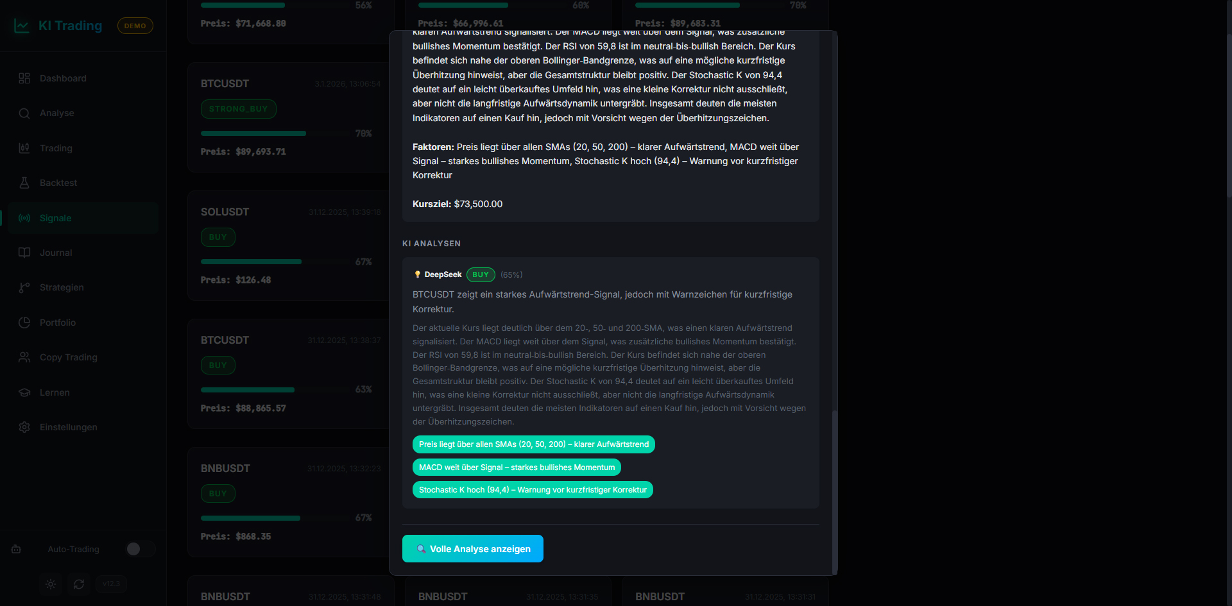Click the DEMO mode badge
Viewport: 1232px width, 606px height.
pyautogui.click(x=135, y=26)
